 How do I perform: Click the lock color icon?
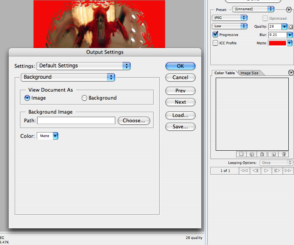[x=261, y=154]
